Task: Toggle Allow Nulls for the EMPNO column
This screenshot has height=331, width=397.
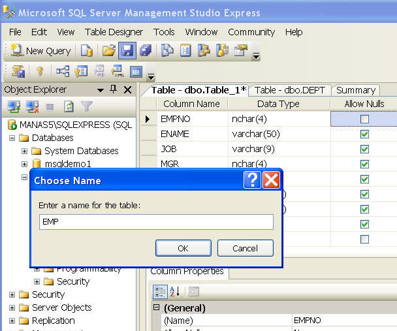Action: click(x=364, y=119)
